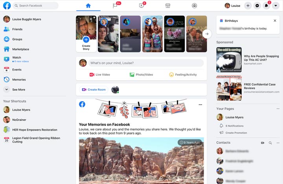The width and height of the screenshot is (283, 184).
Task: Open the FREE Confidential Case Reviews ad
Action: pos(248,88)
